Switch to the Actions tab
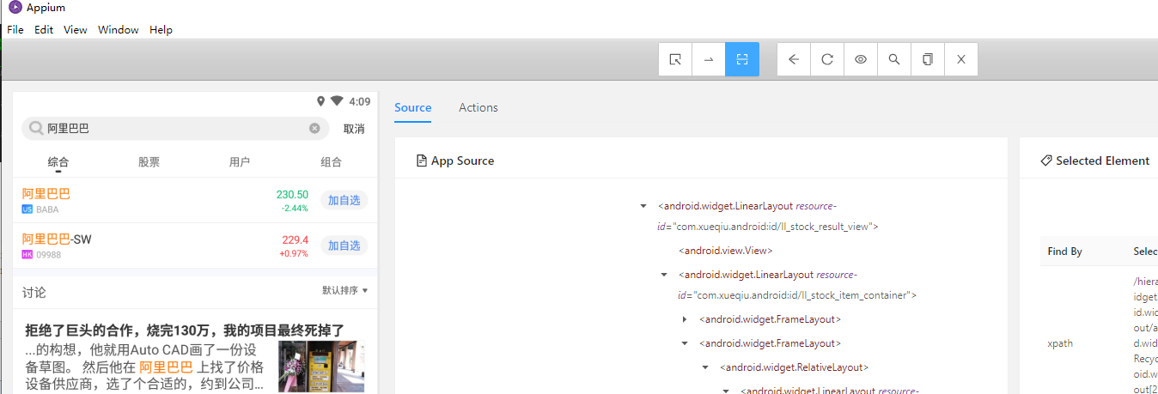 [478, 107]
